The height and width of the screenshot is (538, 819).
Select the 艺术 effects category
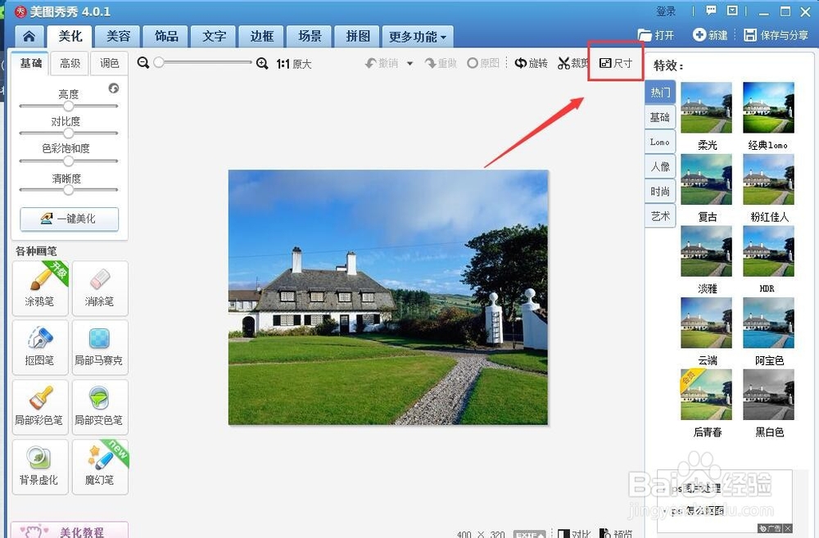[x=660, y=215]
